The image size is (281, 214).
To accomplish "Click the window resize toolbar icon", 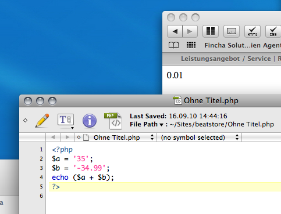I will pos(232,31).
